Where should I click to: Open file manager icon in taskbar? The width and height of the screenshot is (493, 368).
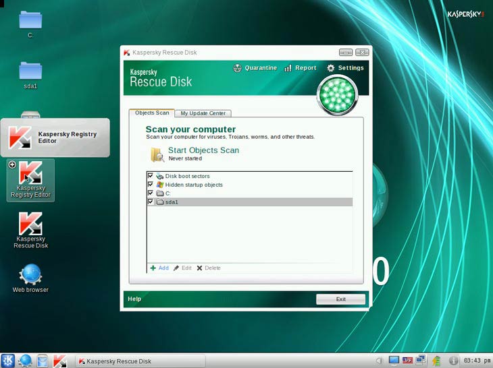[42, 361]
